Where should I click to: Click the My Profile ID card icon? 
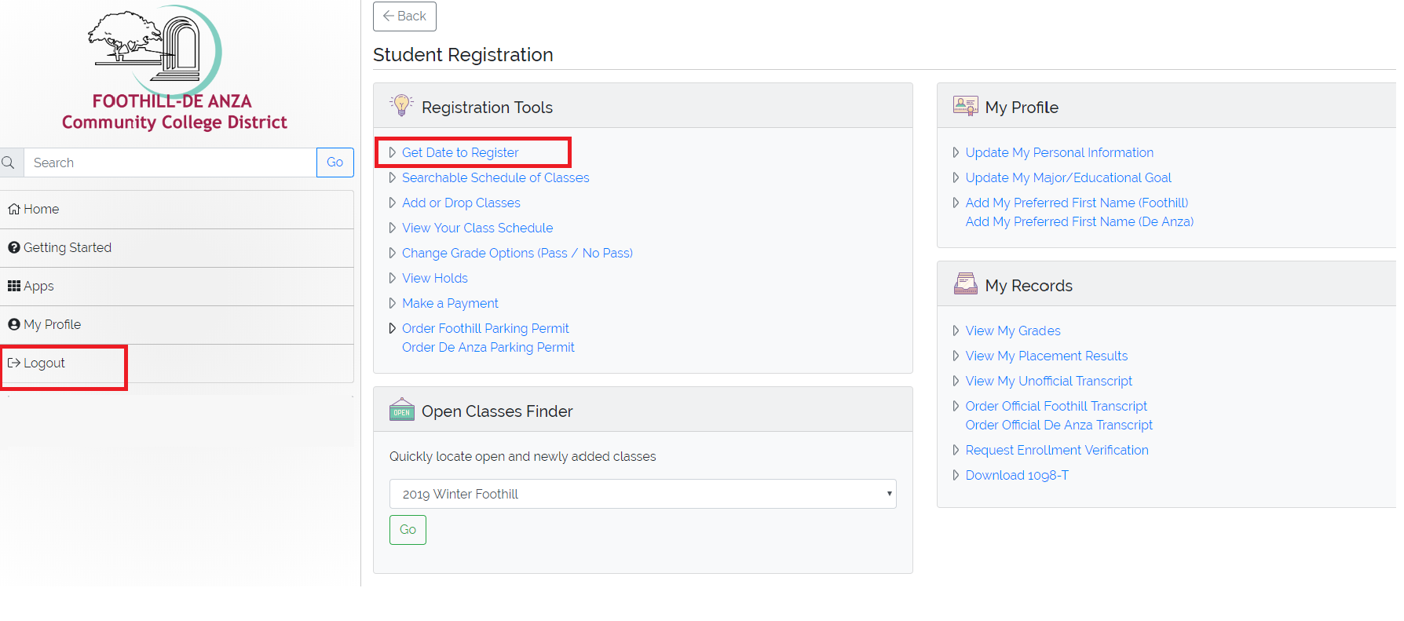pyautogui.click(x=965, y=106)
